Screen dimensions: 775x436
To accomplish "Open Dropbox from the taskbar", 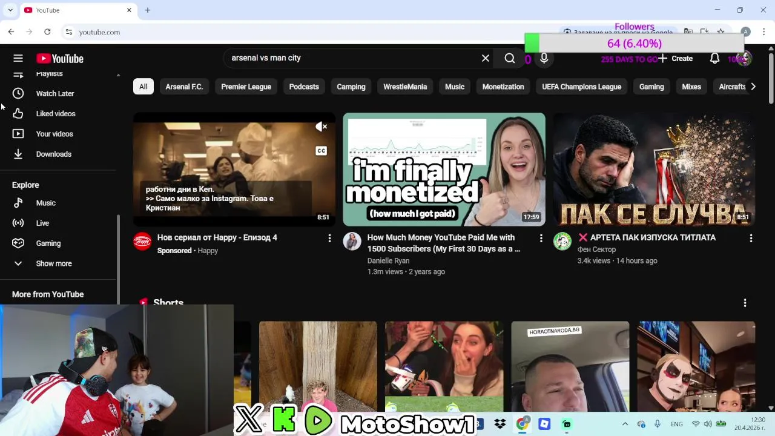I will 500,424.
